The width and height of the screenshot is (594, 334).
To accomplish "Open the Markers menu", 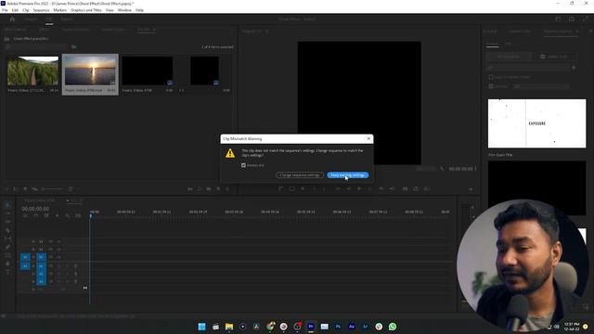I will (59, 10).
